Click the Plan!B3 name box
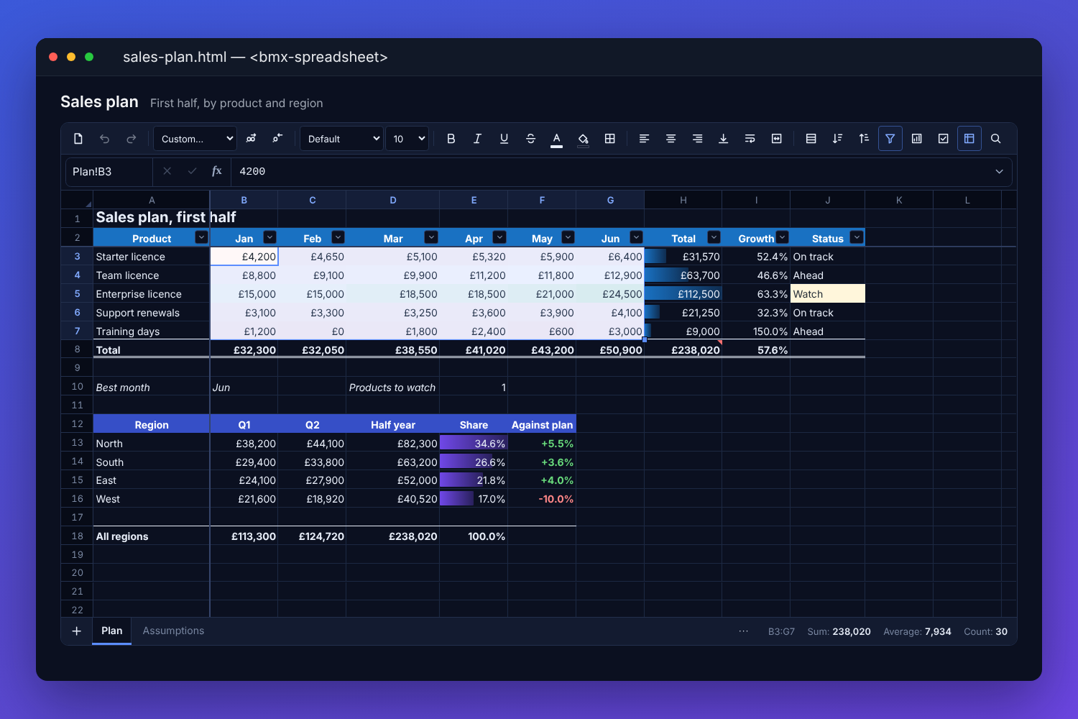Screen dimensions: 1078x719 click(x=109, y=171)
